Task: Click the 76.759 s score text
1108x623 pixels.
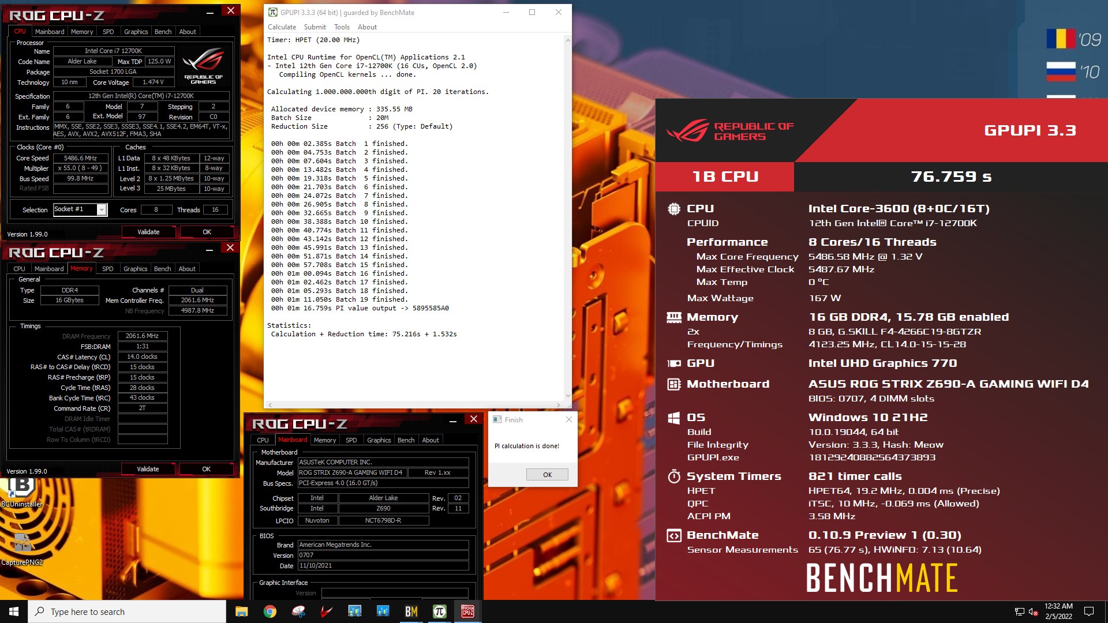Action: point(951,177)
